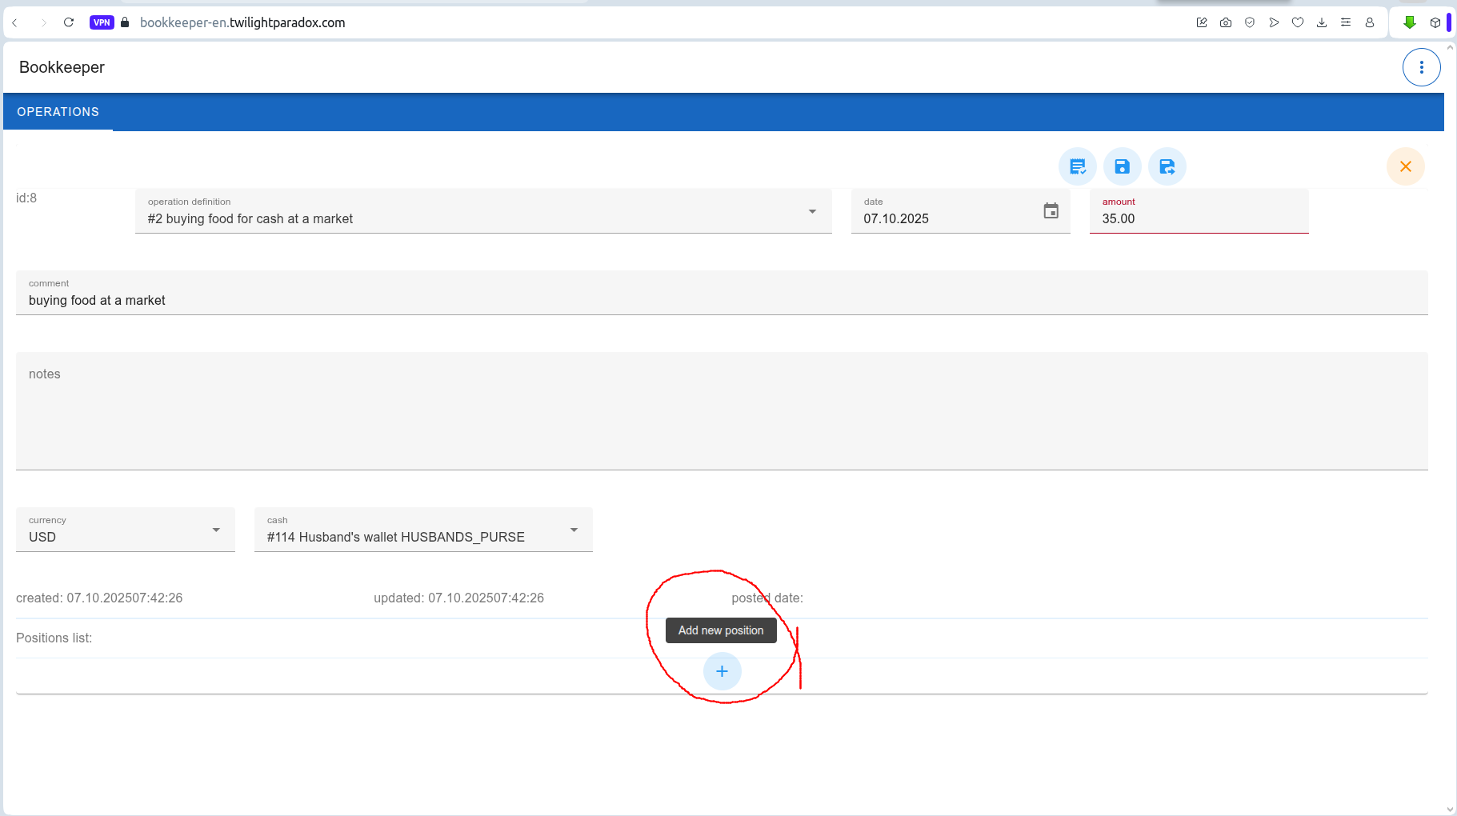Click into the amount field showing 35.00

point(1198,218)
